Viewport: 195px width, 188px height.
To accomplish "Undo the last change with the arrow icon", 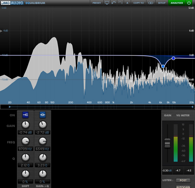I will pyautogui.click(x=114, y=3).
